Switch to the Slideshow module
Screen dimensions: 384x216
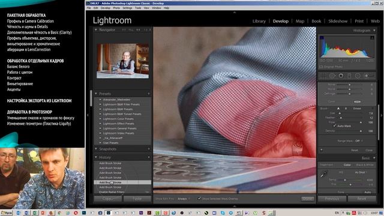[x=338, y=22]
